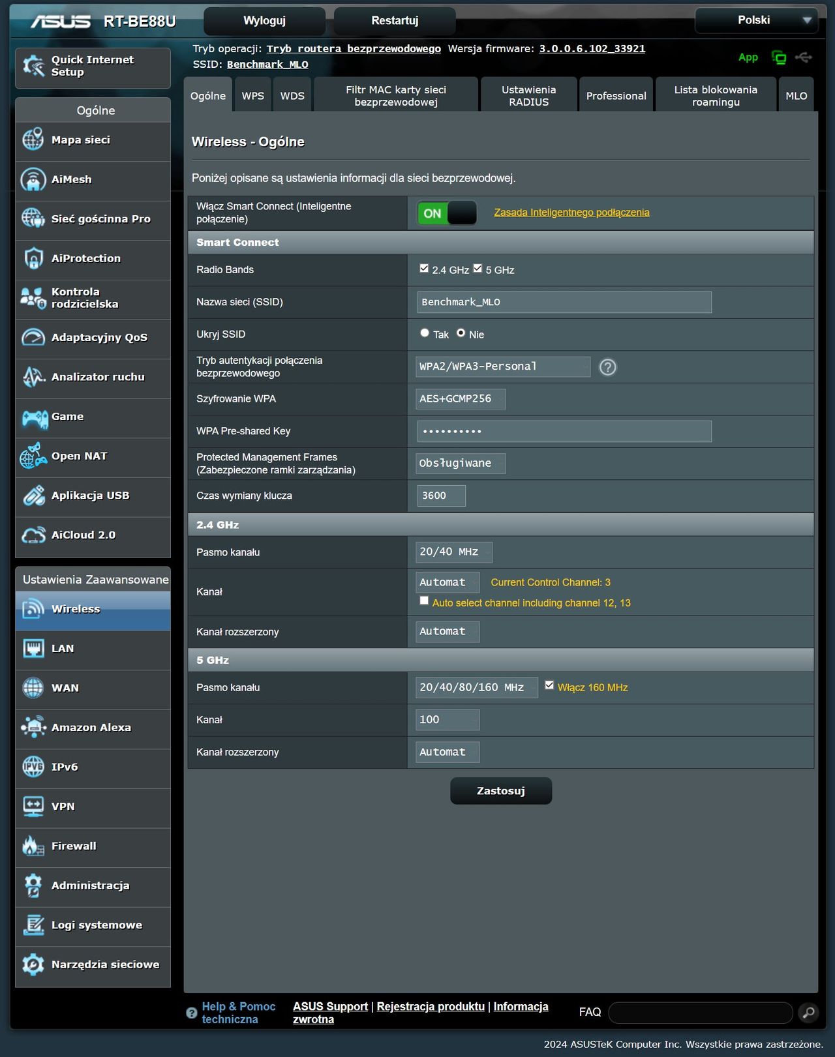Open the 5 GHz channel 100 dropdown
This screenshot has width=835, height=1057.
tap(448, 720)
